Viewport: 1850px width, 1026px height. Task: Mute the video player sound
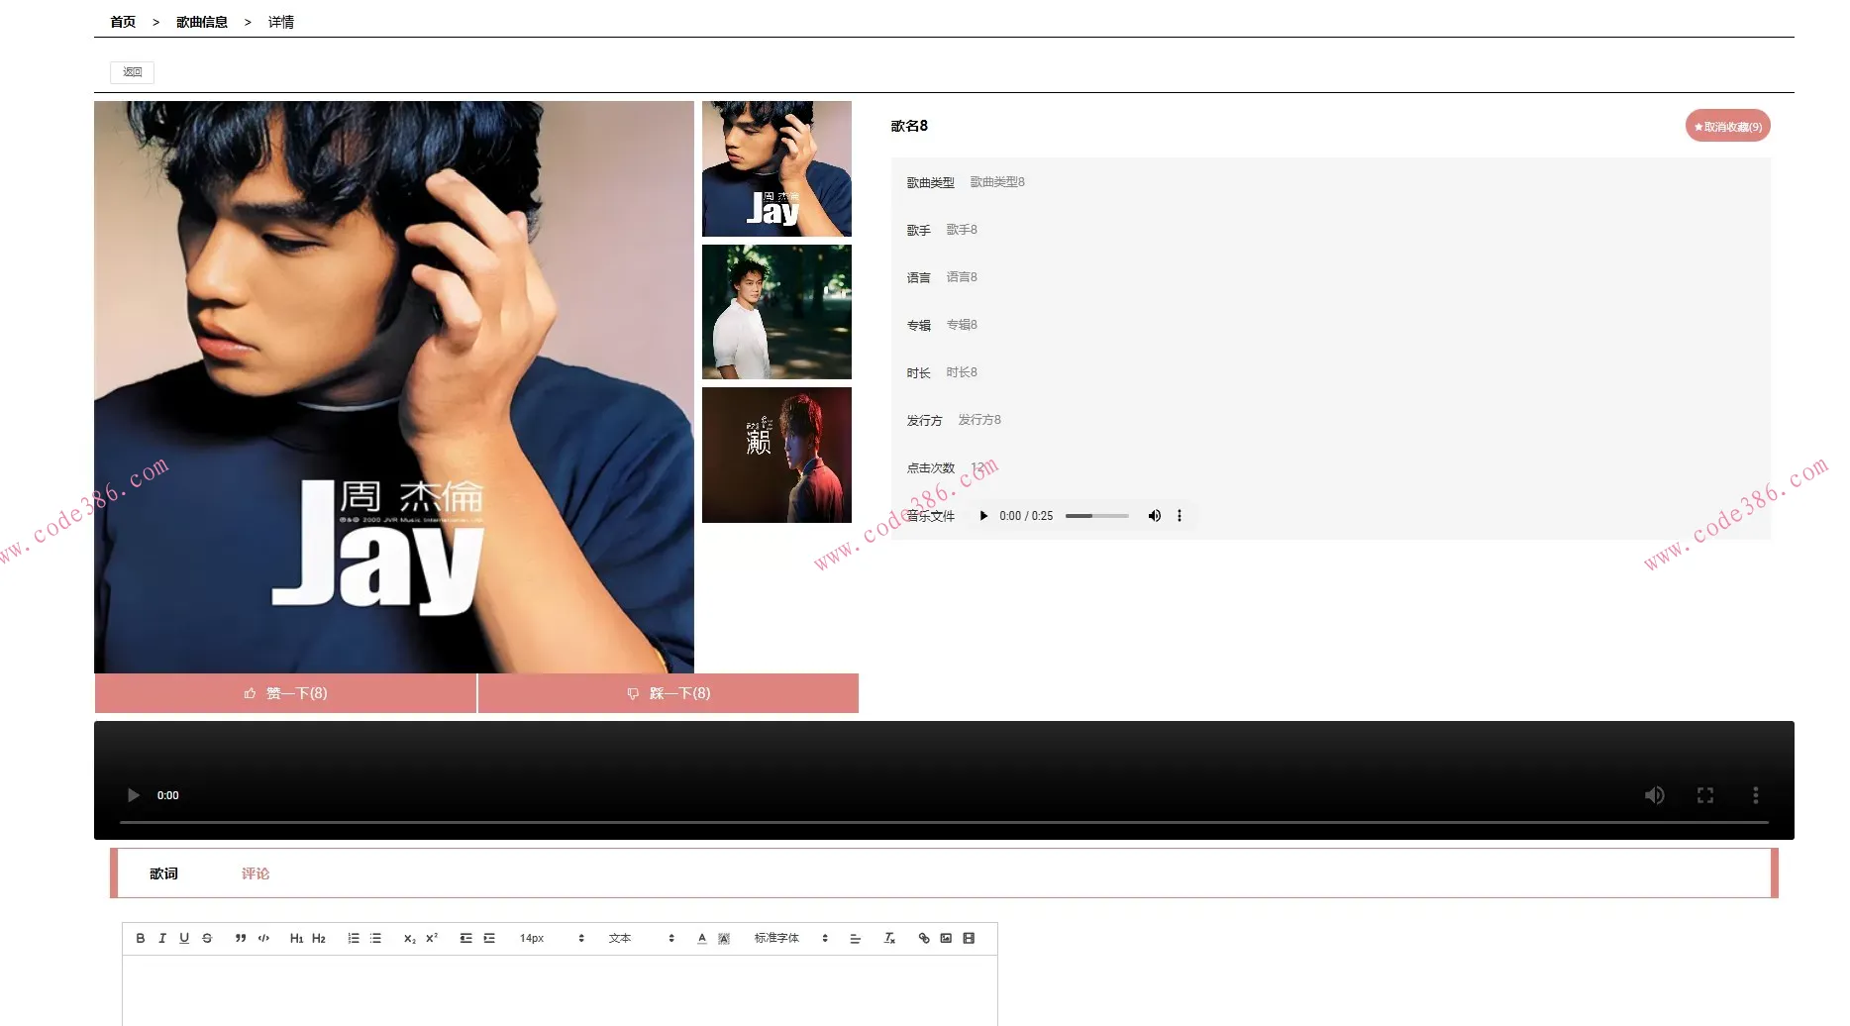pyautogui.click(x=1655, y=795)
